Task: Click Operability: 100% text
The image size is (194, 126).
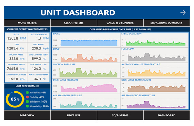Action: [39, 106]
